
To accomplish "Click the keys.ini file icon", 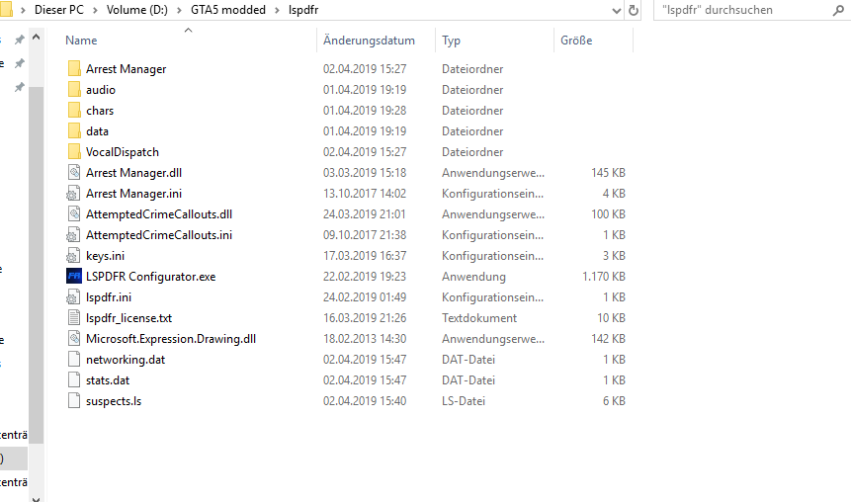I will pyautogui.click(x=73, y=256).
